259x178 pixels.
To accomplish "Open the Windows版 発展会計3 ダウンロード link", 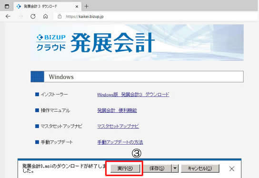I will click(x=133, y=95).
